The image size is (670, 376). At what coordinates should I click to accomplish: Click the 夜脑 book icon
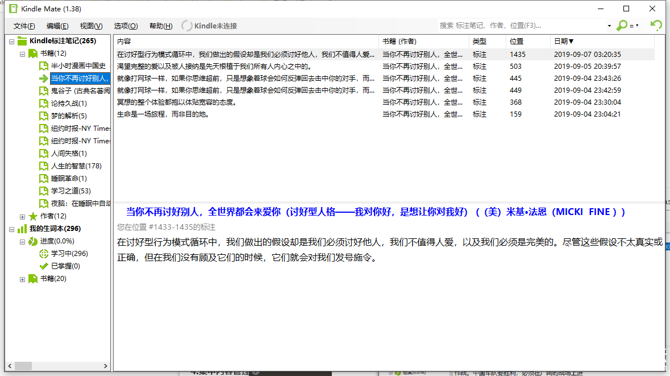click(x=44, y=204)
